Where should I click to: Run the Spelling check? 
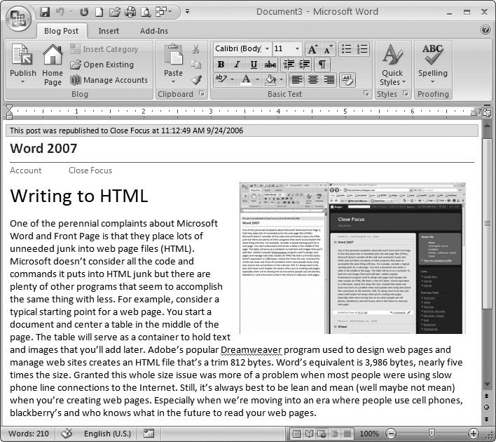click(x=433, y=63)
